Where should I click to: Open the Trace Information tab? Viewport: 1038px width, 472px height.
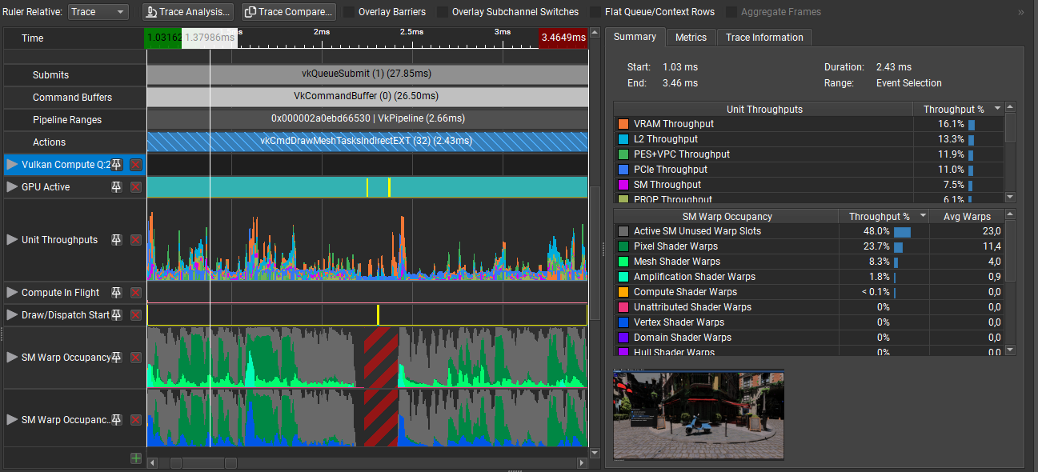[764, 38]
